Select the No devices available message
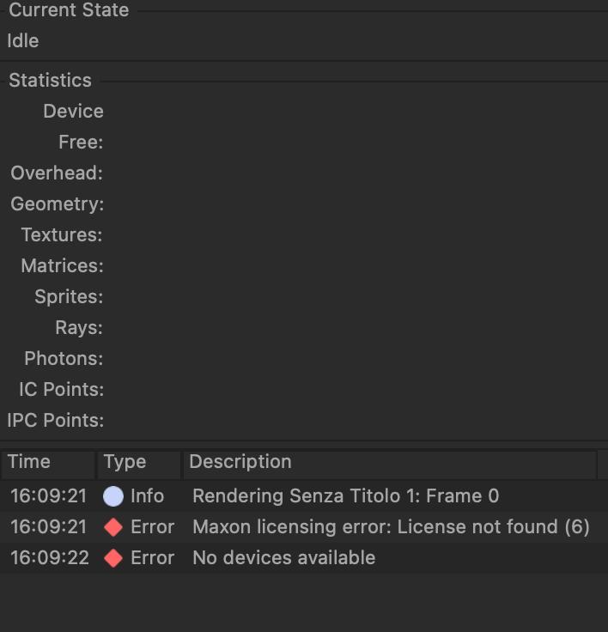The height and width of the screenshot is (632, 608). pyautogui.click(x=283, y=557)
